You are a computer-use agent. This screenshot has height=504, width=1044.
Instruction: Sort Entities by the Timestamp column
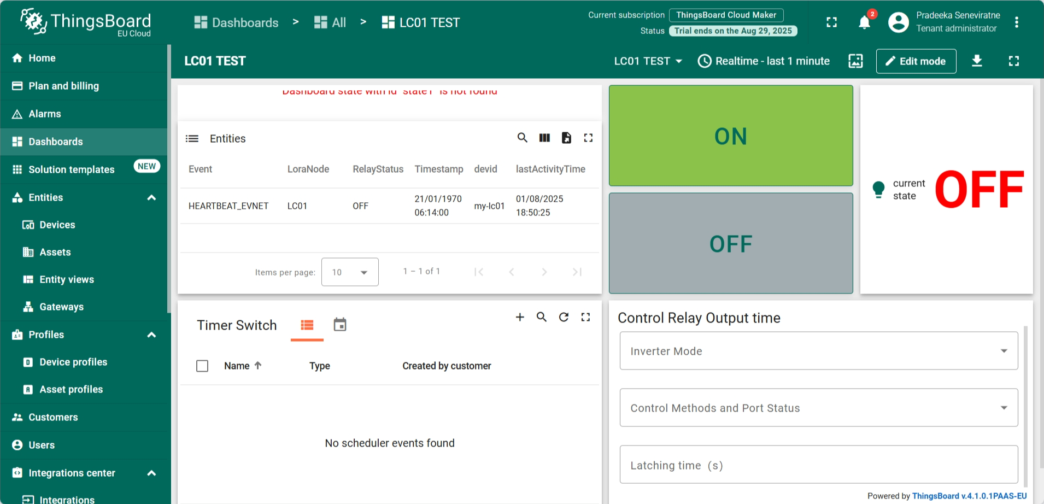[439, 169]
